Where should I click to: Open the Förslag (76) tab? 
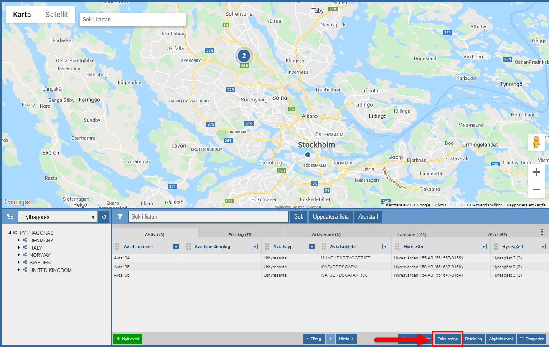coord(240,234)
